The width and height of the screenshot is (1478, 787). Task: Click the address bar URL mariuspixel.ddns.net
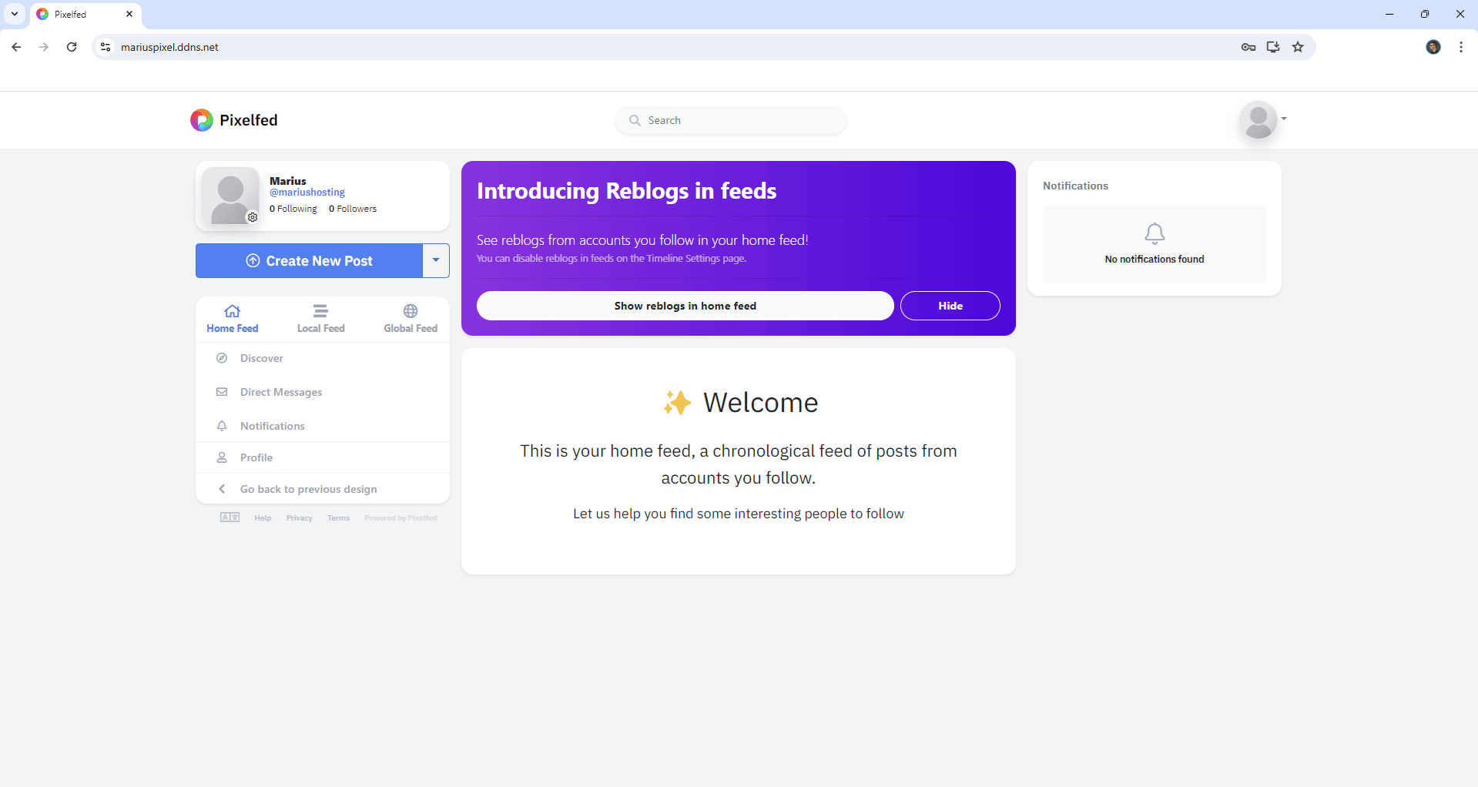pyautogui.click(x=169, y=47)
